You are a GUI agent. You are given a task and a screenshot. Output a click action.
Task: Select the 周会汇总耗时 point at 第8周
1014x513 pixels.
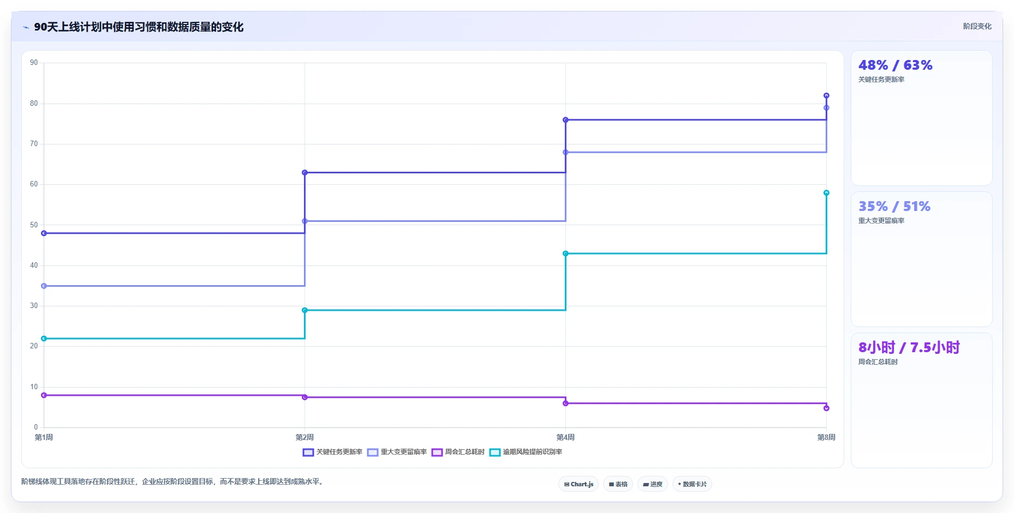click(826, 408)
